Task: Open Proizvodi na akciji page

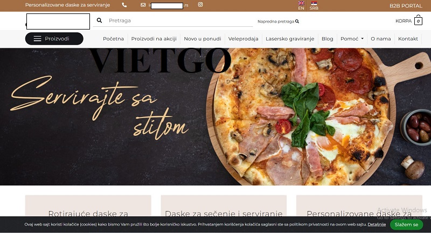Action: [x=154, y=39]
